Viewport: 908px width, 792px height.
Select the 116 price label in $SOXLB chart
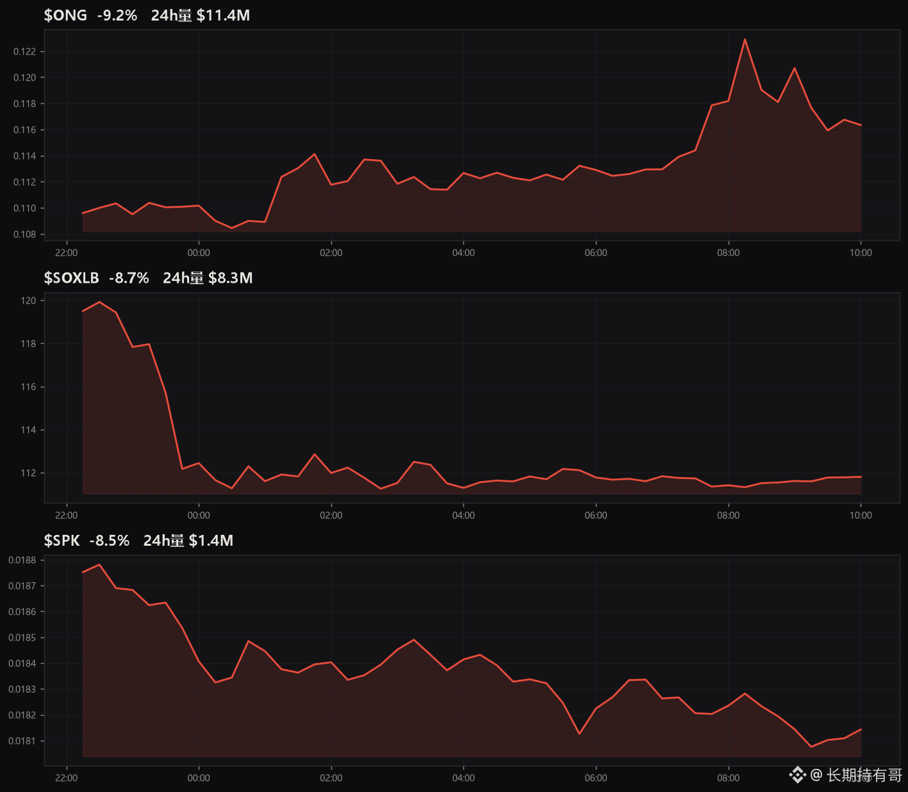28,387
